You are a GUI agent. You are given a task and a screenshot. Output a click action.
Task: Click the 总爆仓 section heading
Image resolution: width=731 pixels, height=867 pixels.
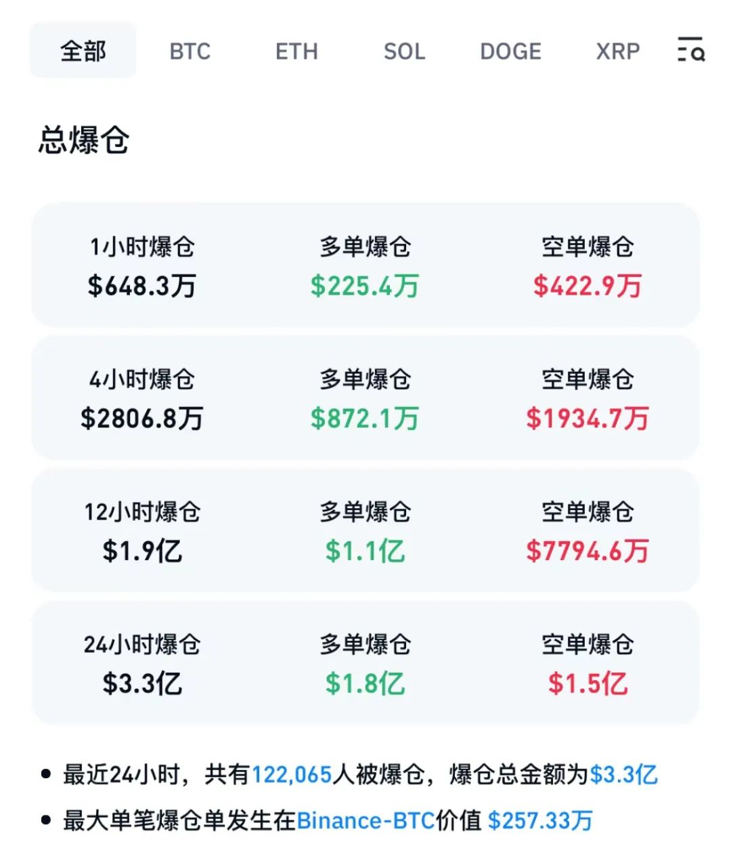84,140
